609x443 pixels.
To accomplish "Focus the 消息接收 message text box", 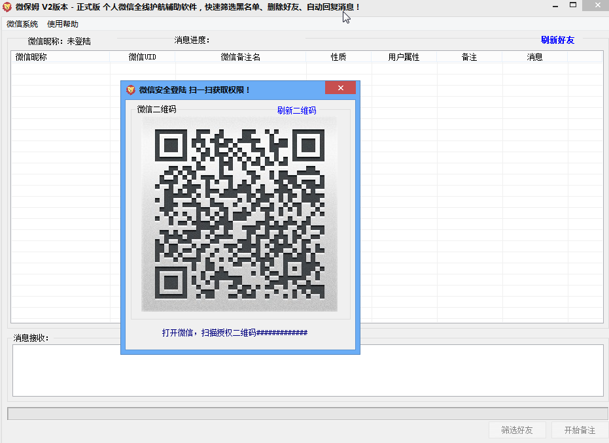I will coord(308,370).
